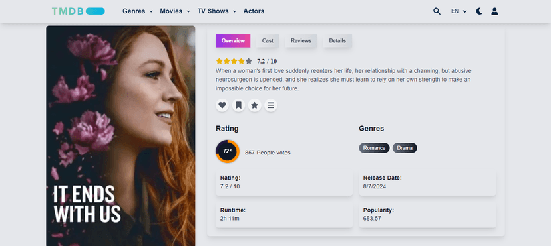
Task: Open the add-to-list menu icon
Action: coord(271,105)
